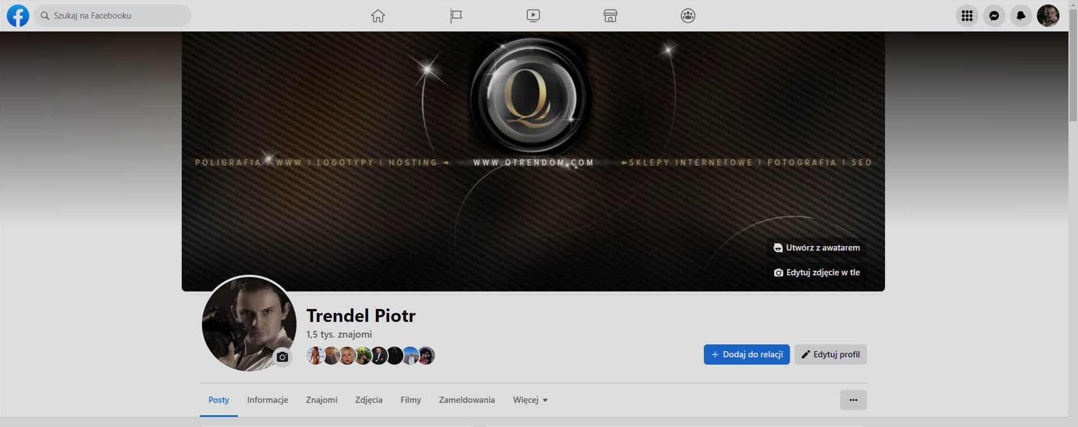
Task: Open the Marketplace storefront icon
Action: 610,16
